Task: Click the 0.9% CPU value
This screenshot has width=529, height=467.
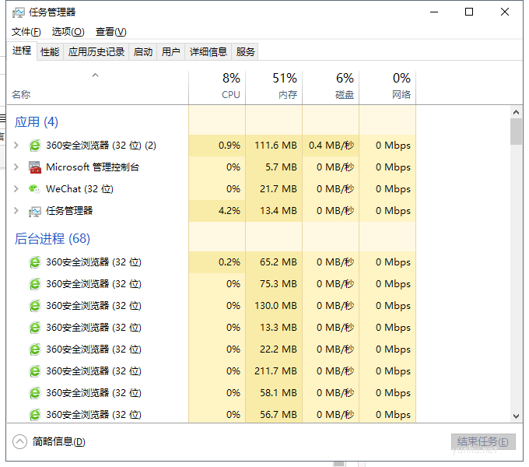Action: pyautogui.click(x=229, y=146)
